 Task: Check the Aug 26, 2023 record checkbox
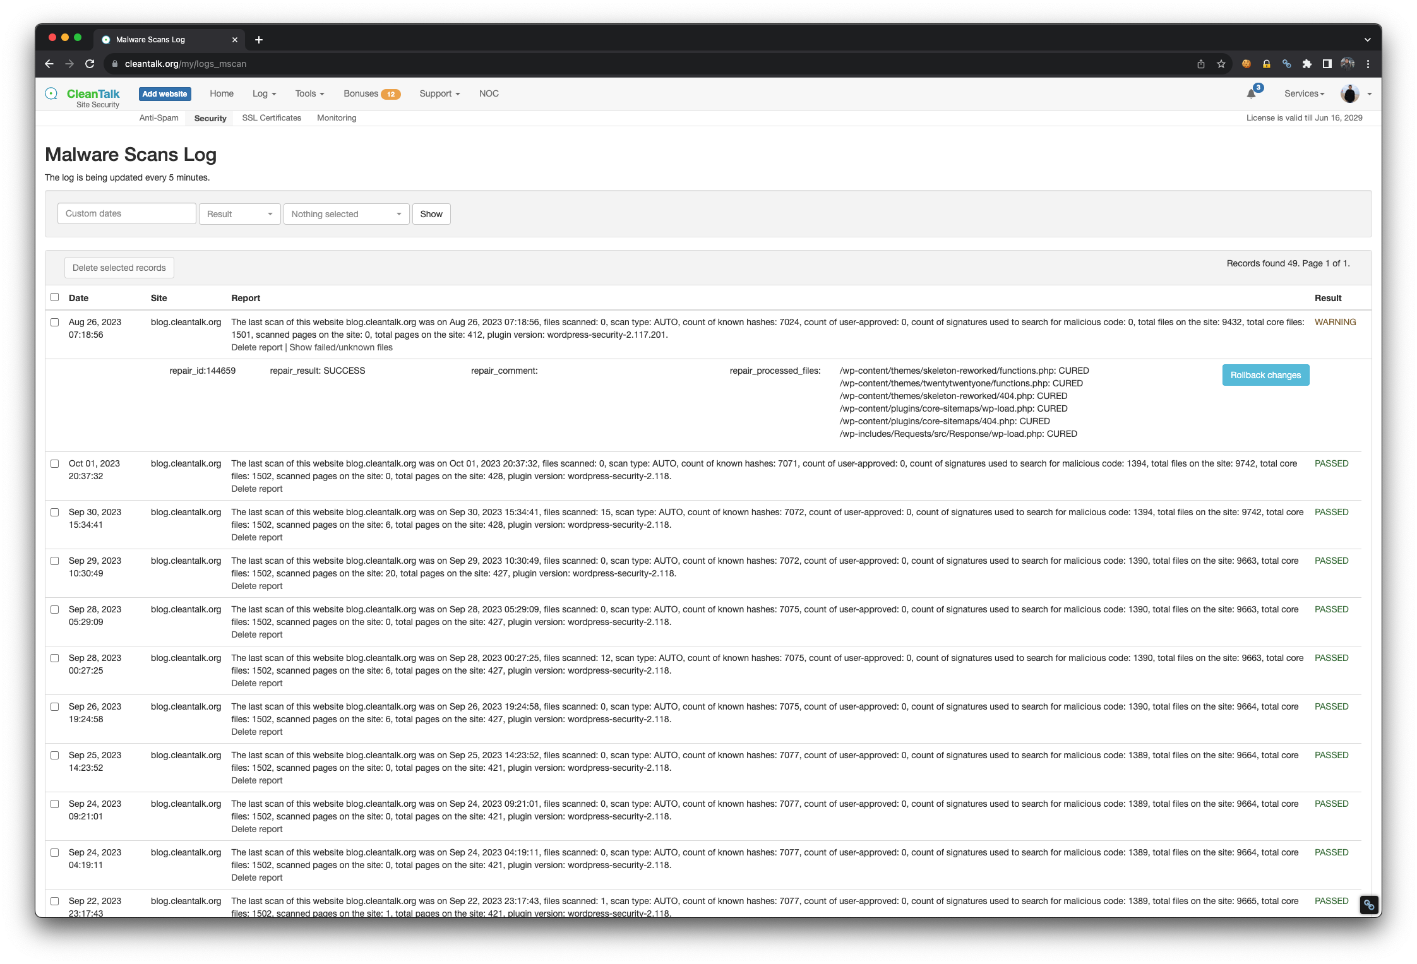coord(55,322)
